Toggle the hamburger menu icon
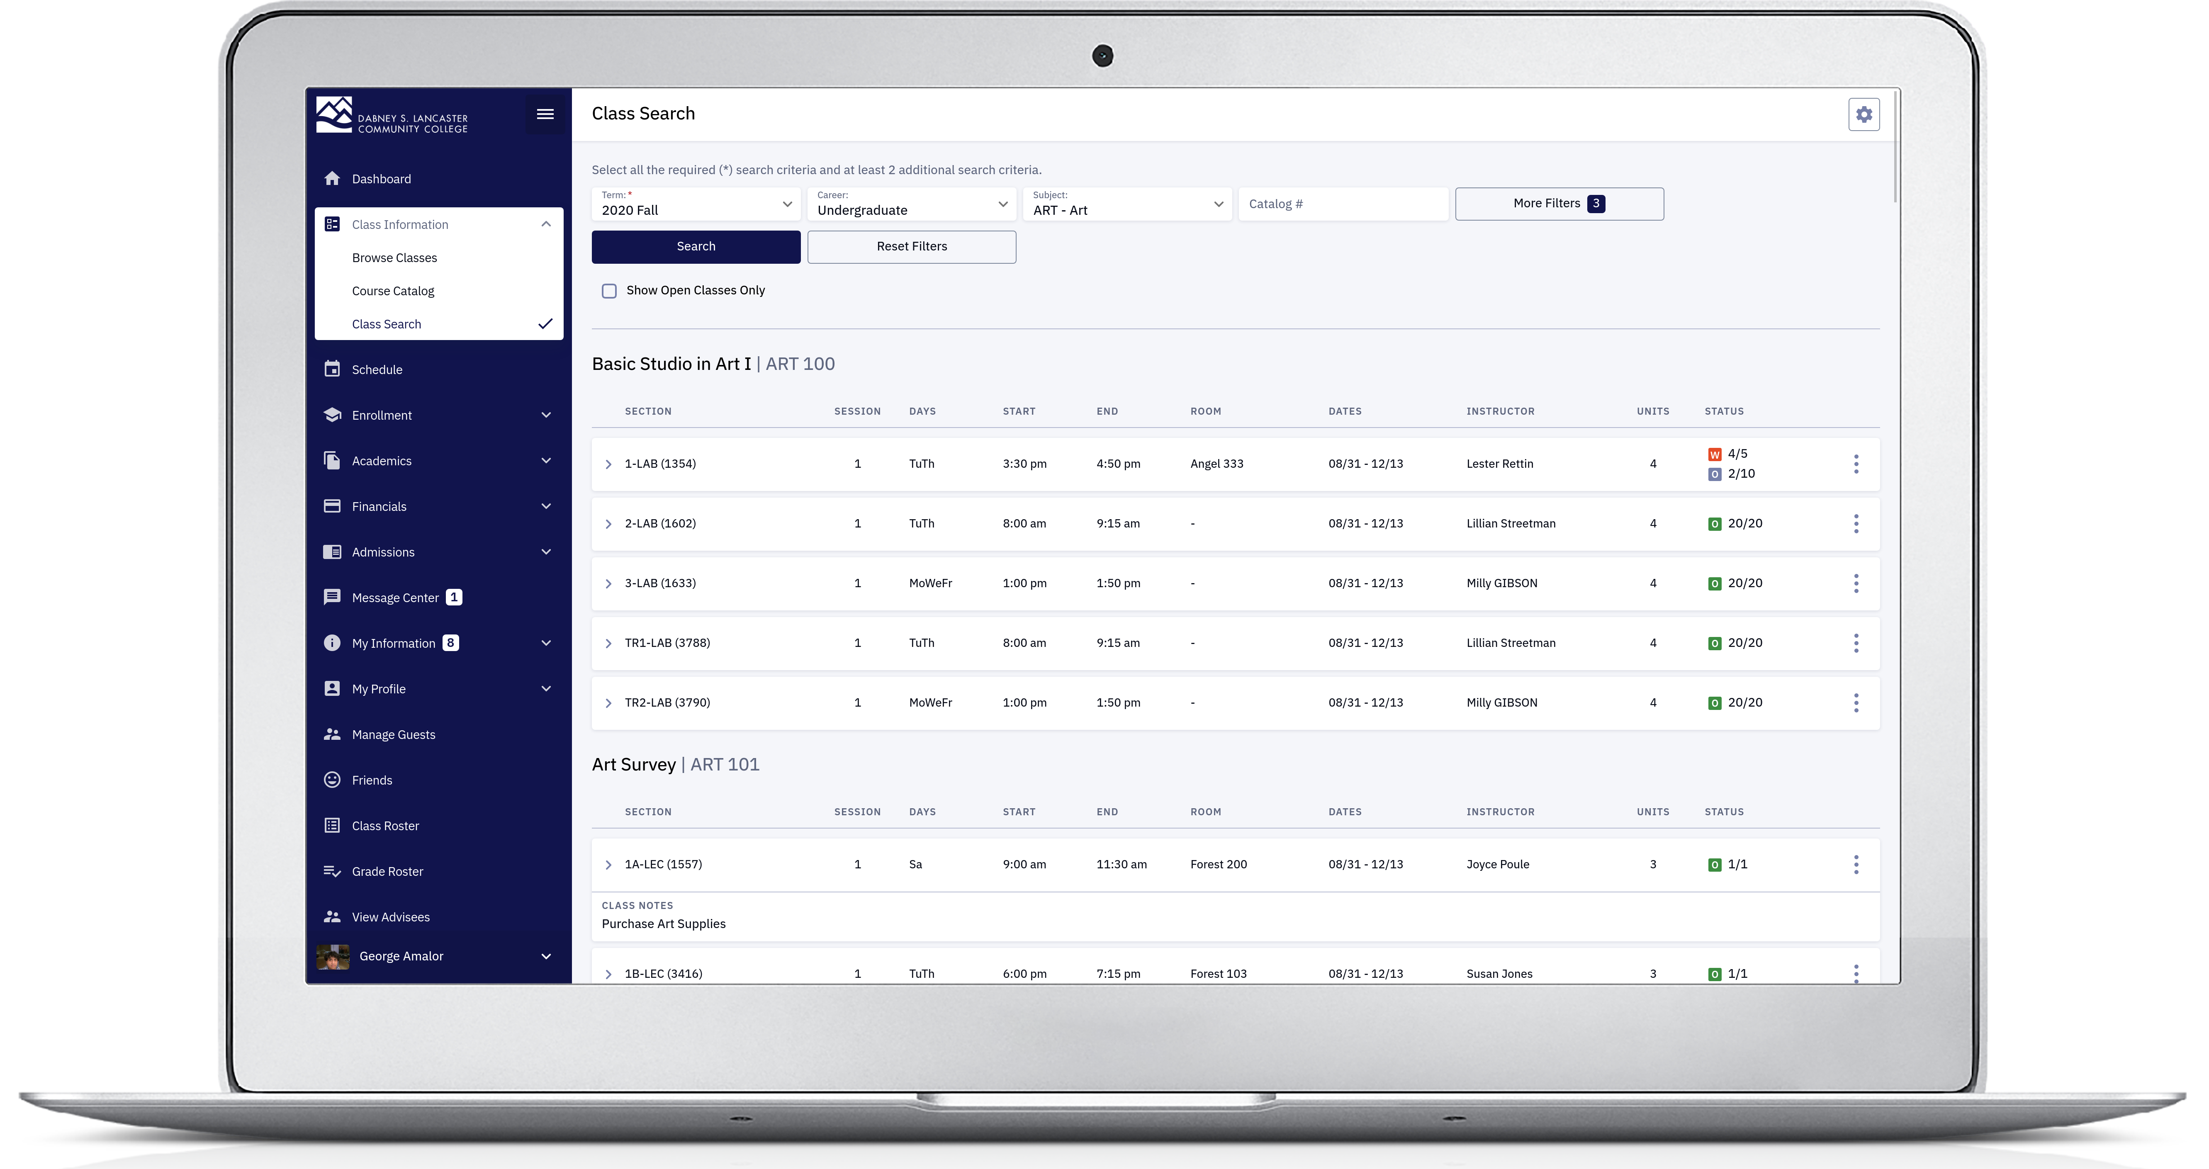The height and width of the screenshot is (1169, 2209). coord(545,114)
